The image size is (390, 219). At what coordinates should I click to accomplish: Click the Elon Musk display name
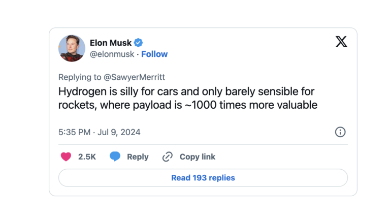(110, 43)
